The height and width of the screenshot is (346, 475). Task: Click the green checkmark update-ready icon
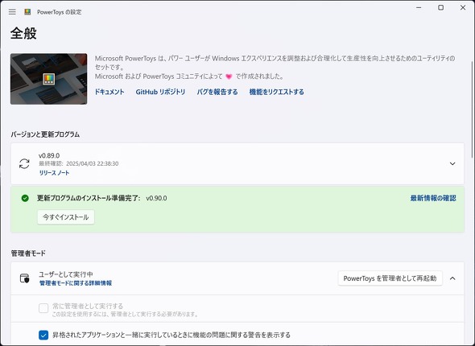[x=25, y=198]
